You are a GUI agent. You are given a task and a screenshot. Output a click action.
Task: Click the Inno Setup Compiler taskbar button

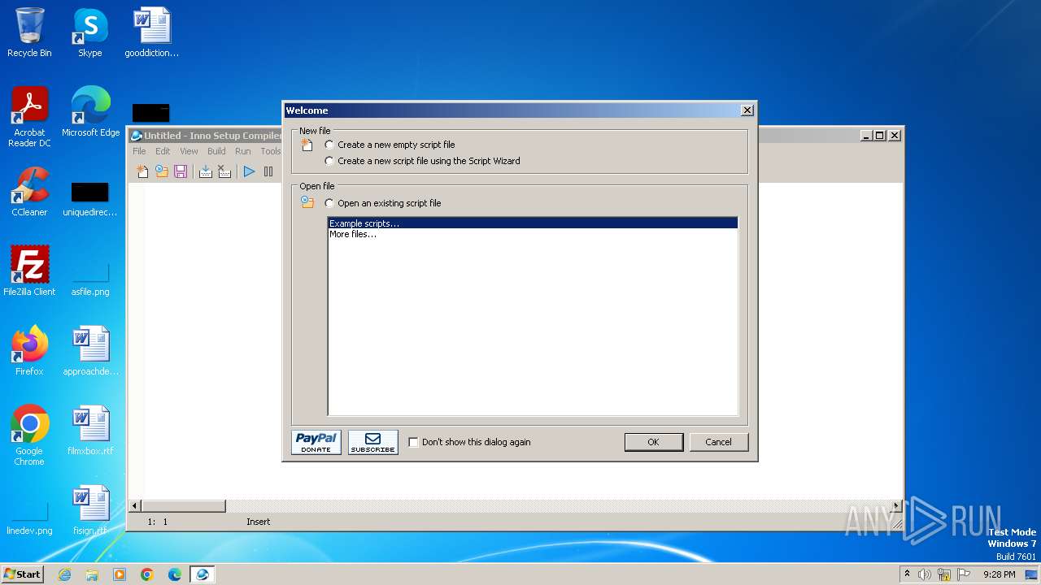tap(203, 574)
